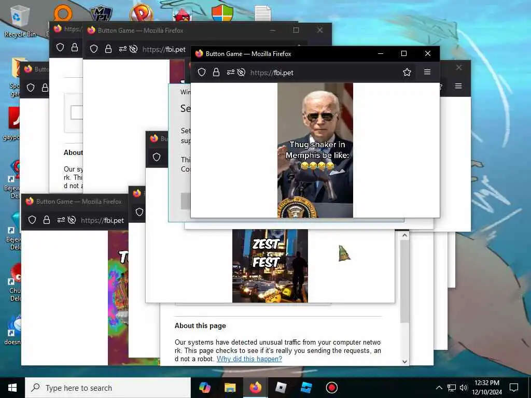Select the text document desktop icon
Screen dimensions: 531x398
[x=263, y=13]
